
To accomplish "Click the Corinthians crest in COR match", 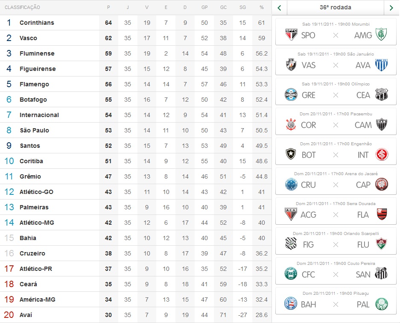I will tap(291, 124).
